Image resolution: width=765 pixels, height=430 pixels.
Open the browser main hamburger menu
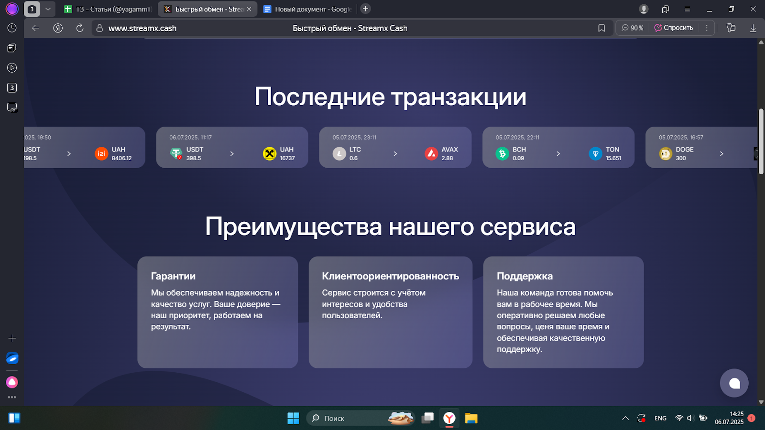click(687, 9)
